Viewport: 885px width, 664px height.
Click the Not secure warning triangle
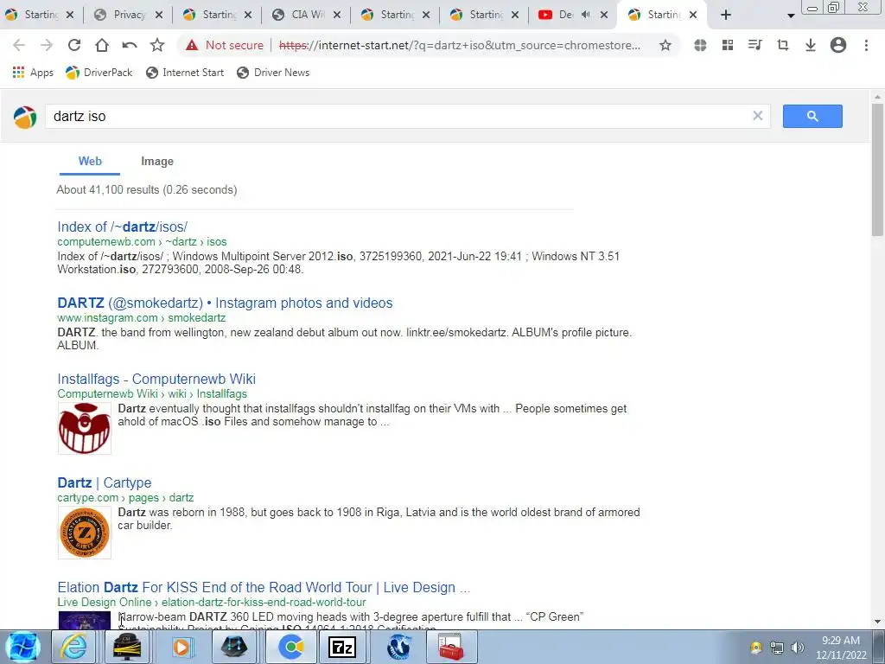tap(192, 45)
